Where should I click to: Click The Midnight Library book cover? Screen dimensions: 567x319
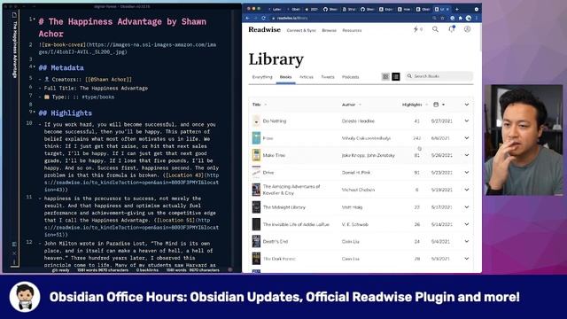coord(256,207)
